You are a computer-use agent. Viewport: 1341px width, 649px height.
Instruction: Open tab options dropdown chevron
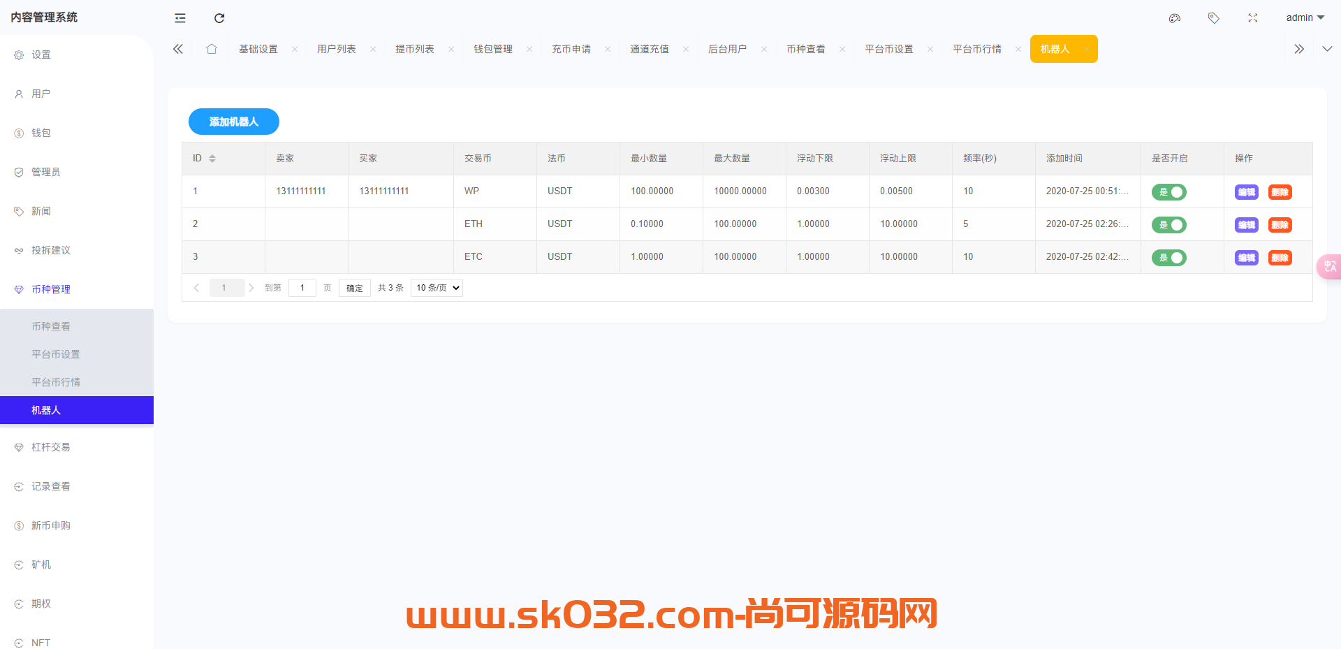(x=1327, y=49)
